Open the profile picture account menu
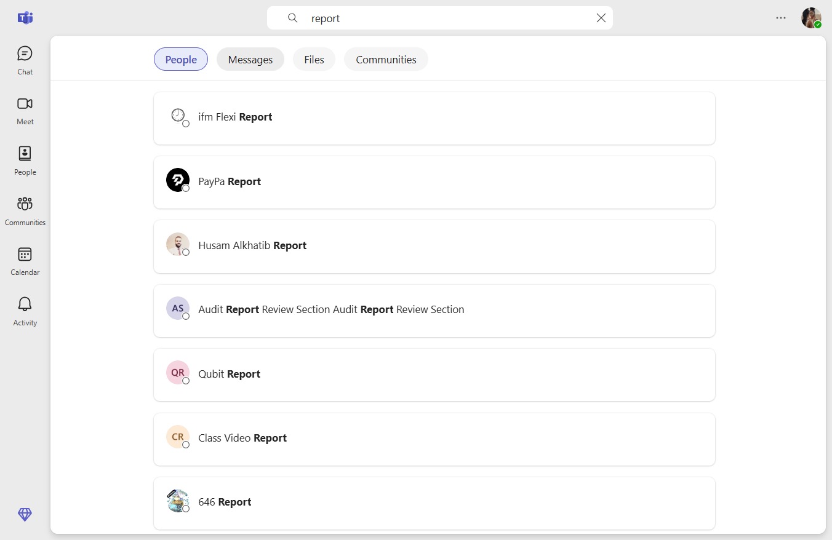 pos(811,18)
